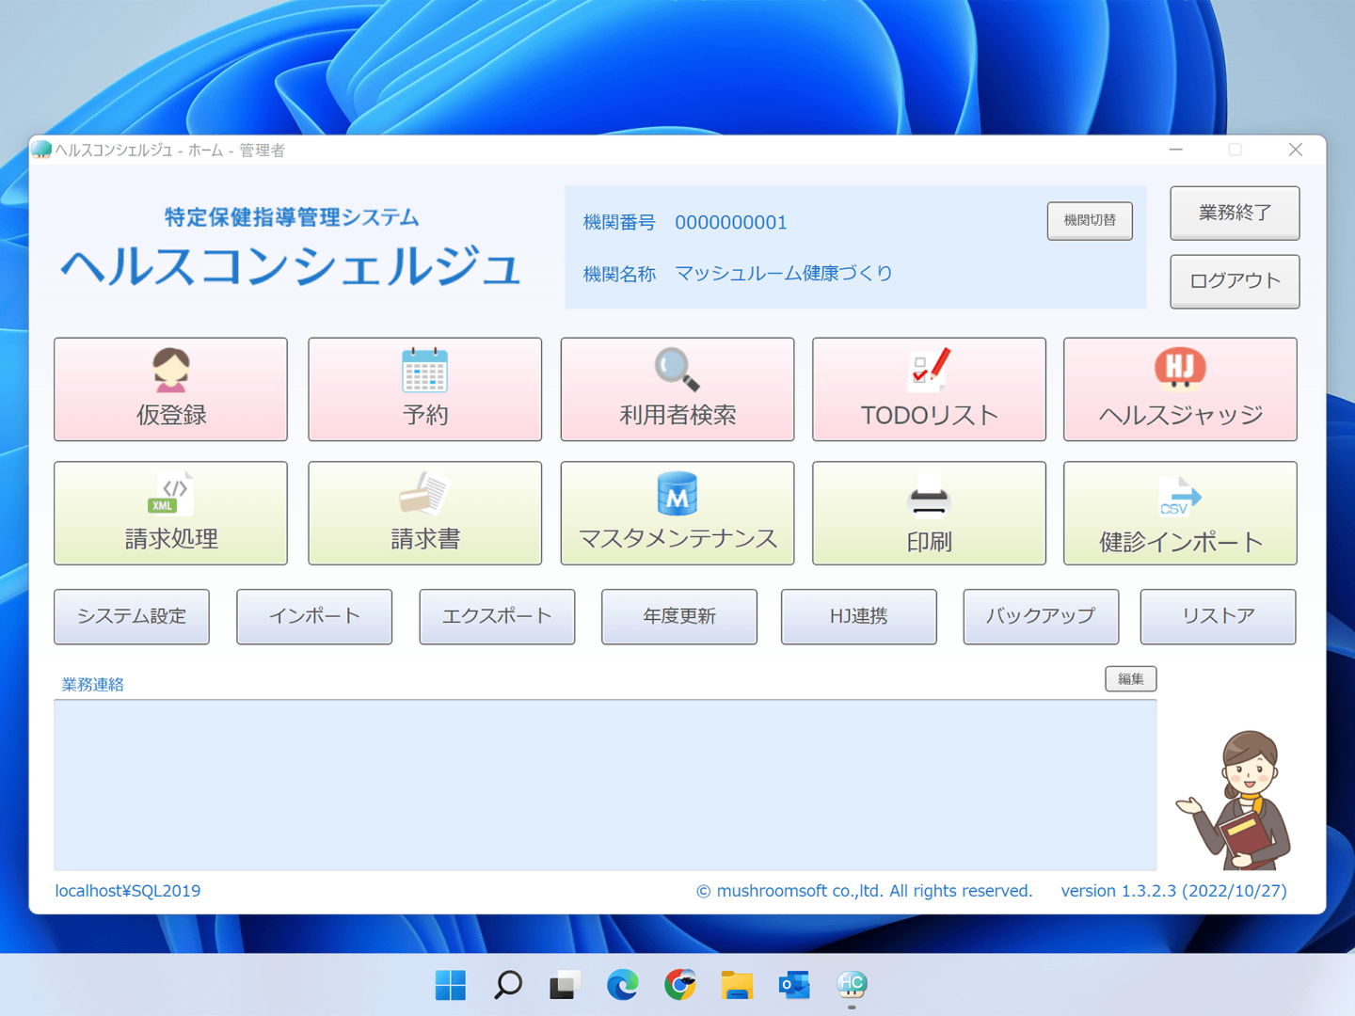This screenshot has width=1355, height=1016.
Task: Click the version 1.3.2.3 text
Action: (x=1173, y=891)
